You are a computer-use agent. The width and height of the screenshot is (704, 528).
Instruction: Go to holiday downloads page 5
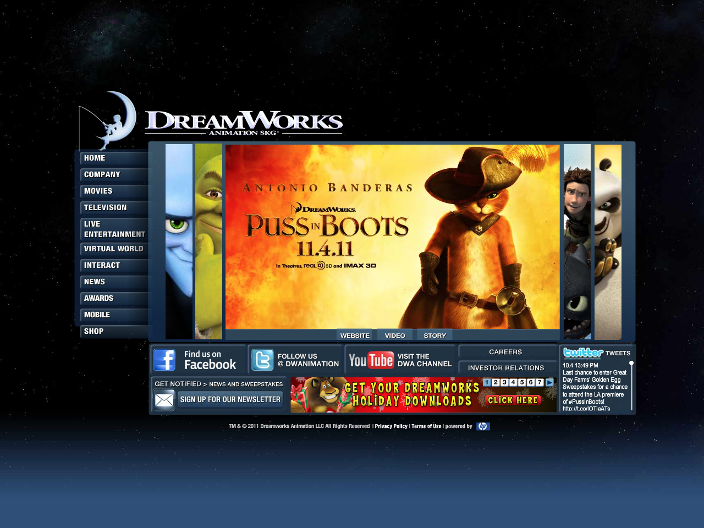pyautogui.click(x=522, y=382)
